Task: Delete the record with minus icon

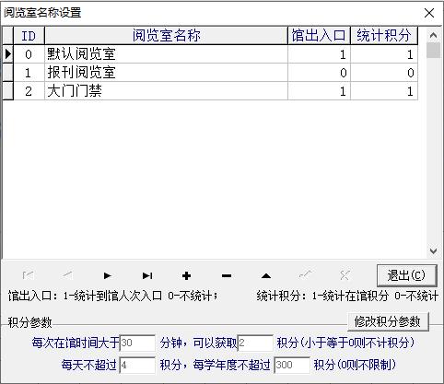Action: [x=227, y=275]
